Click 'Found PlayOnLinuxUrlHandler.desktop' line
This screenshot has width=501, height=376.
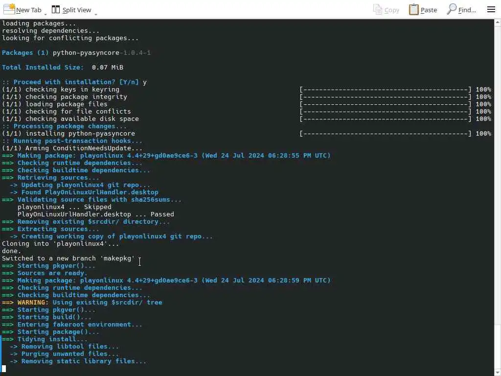point(84,192)
